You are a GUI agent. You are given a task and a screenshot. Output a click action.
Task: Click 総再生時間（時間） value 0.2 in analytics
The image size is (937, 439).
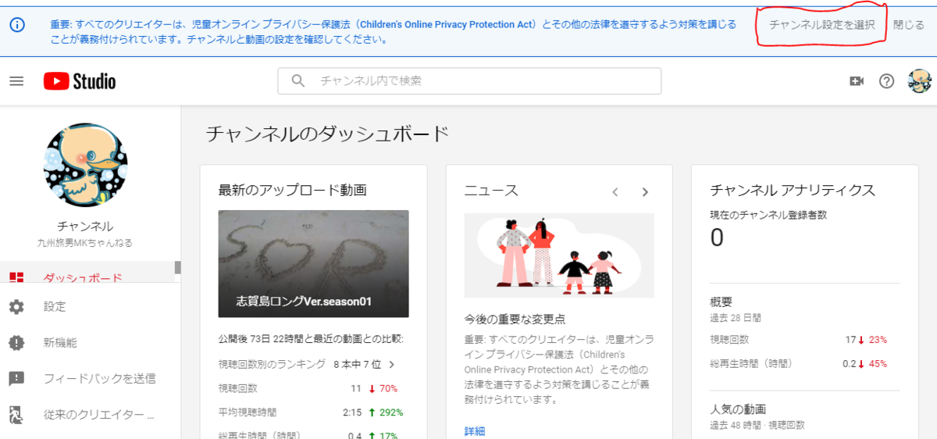(849, 363)
